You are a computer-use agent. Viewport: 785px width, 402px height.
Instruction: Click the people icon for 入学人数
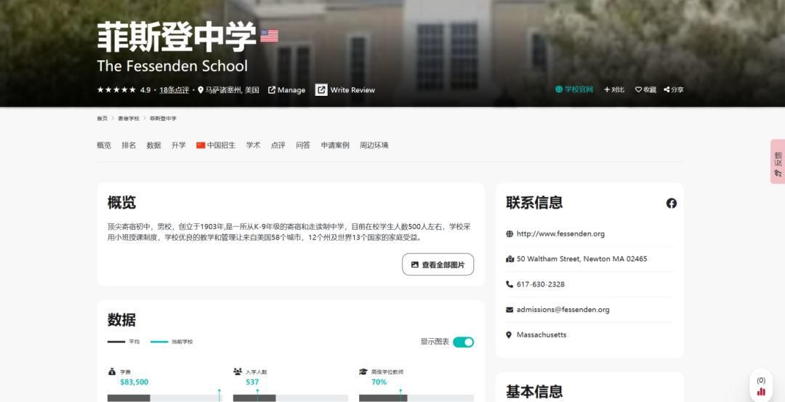point(237,371)
